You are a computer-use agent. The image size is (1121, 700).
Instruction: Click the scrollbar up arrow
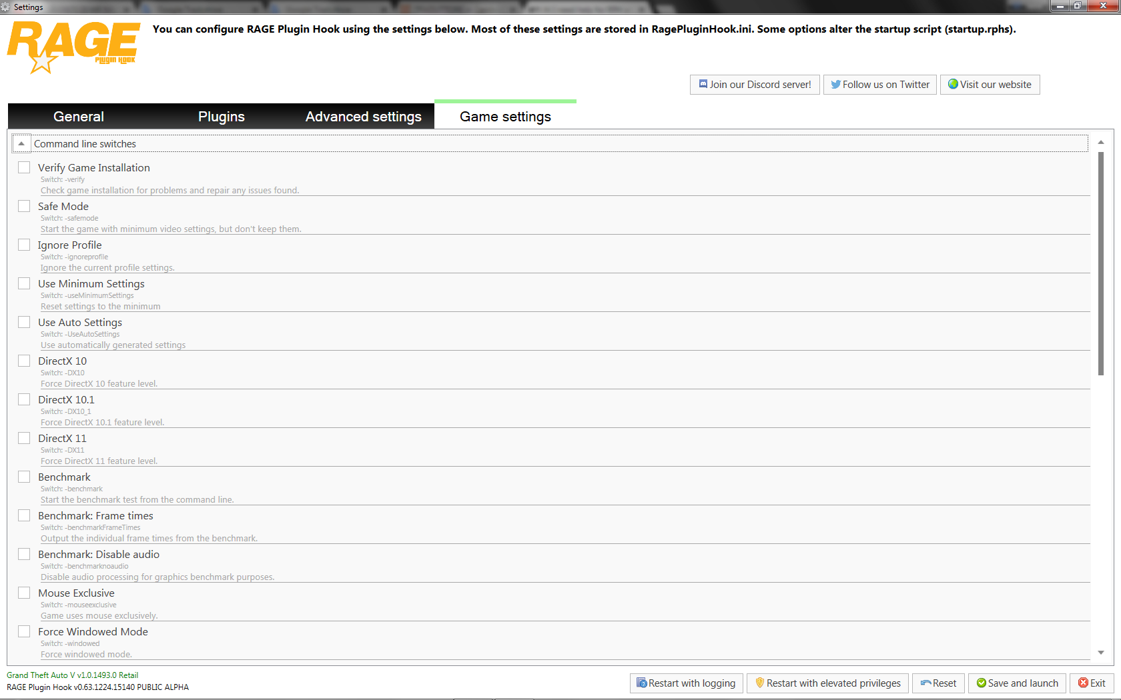click(1100, 143)
